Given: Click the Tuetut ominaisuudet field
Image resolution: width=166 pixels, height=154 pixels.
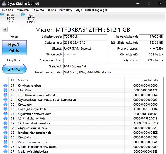Looking at the screenshot, I should tap(113, 73).
